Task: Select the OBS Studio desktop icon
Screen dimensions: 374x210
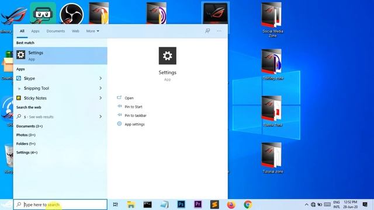Action: point(71,13)
